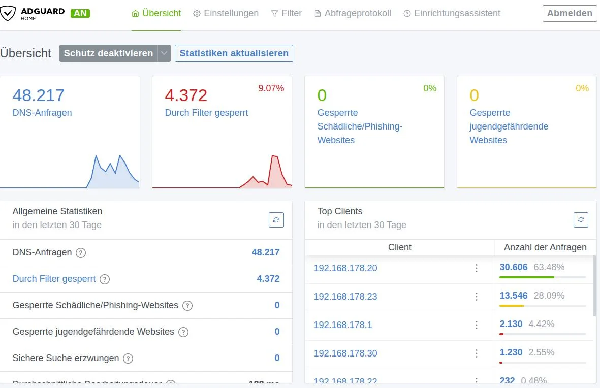This screenshot has height=388, width=600.
Task: Open the Einstellungen menu
Action: point(226,13)
